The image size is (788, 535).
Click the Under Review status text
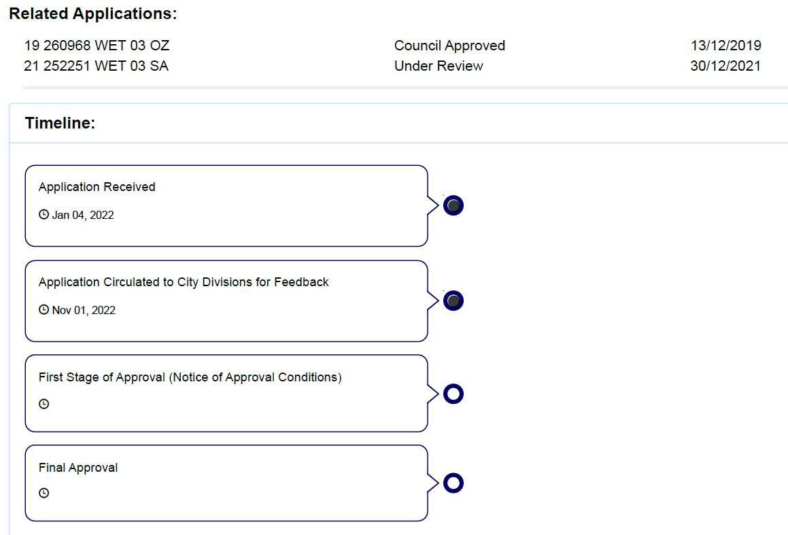439,66
